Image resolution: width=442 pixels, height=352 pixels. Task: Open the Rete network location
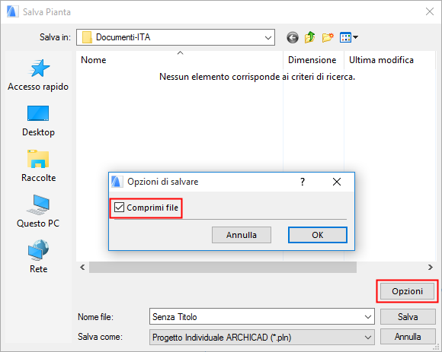point(38,257)
